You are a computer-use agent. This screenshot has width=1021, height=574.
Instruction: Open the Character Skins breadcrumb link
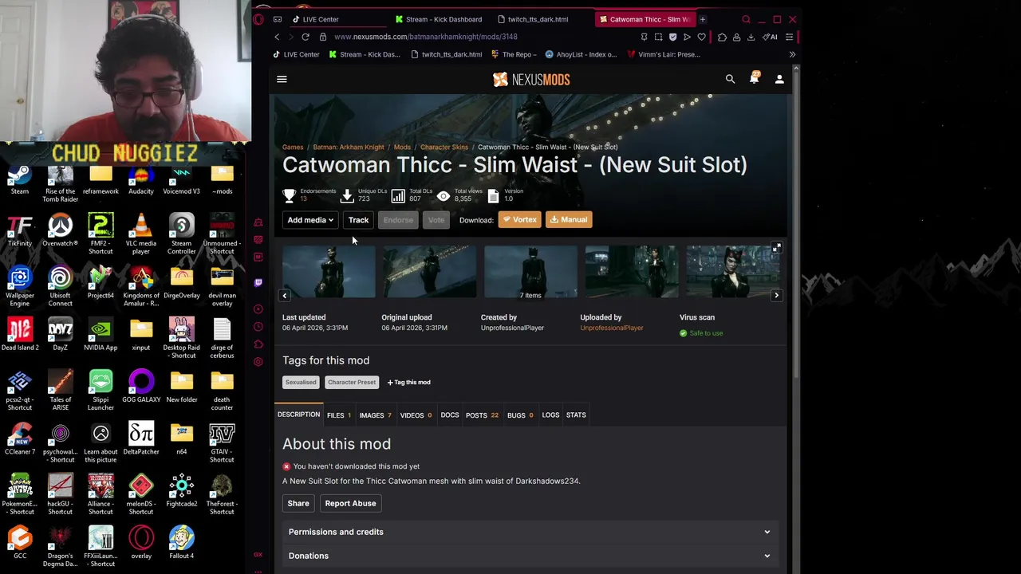[444, 147]
